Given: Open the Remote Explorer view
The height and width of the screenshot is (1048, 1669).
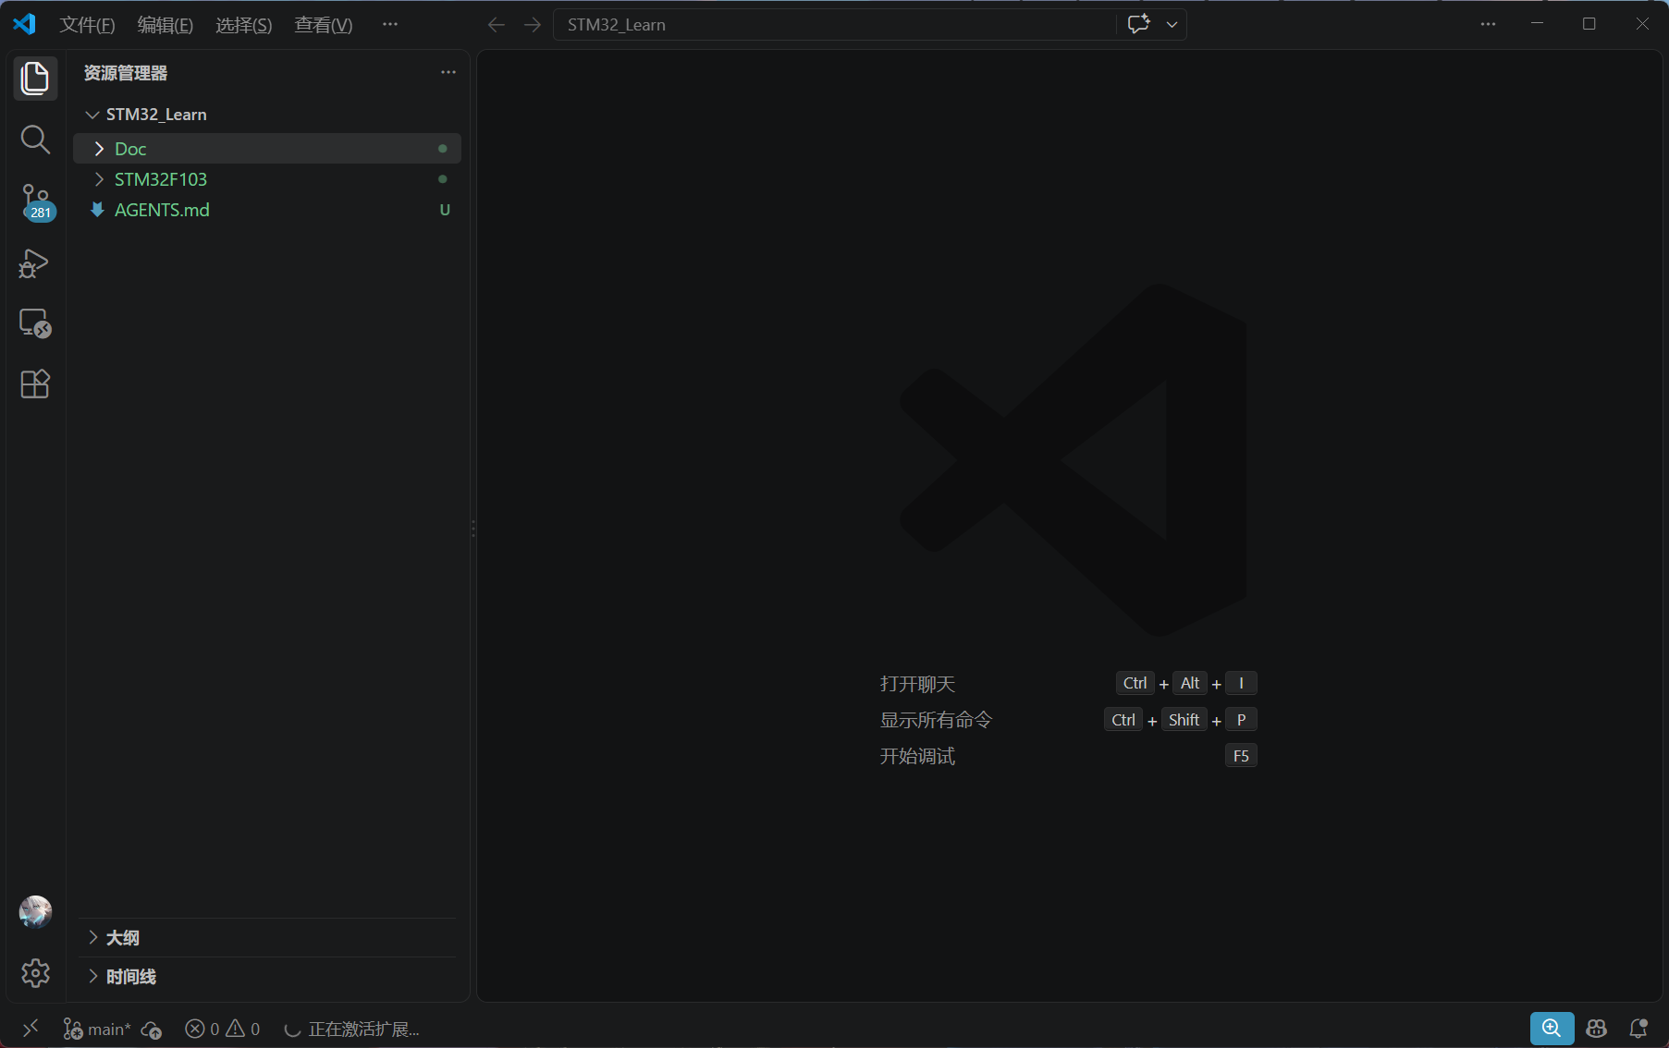Looking at the screenshot, I should 35,323.
